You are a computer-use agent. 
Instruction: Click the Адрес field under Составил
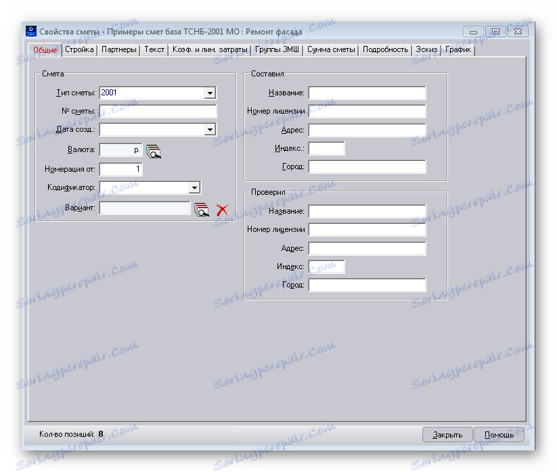[x=367, y=130]
